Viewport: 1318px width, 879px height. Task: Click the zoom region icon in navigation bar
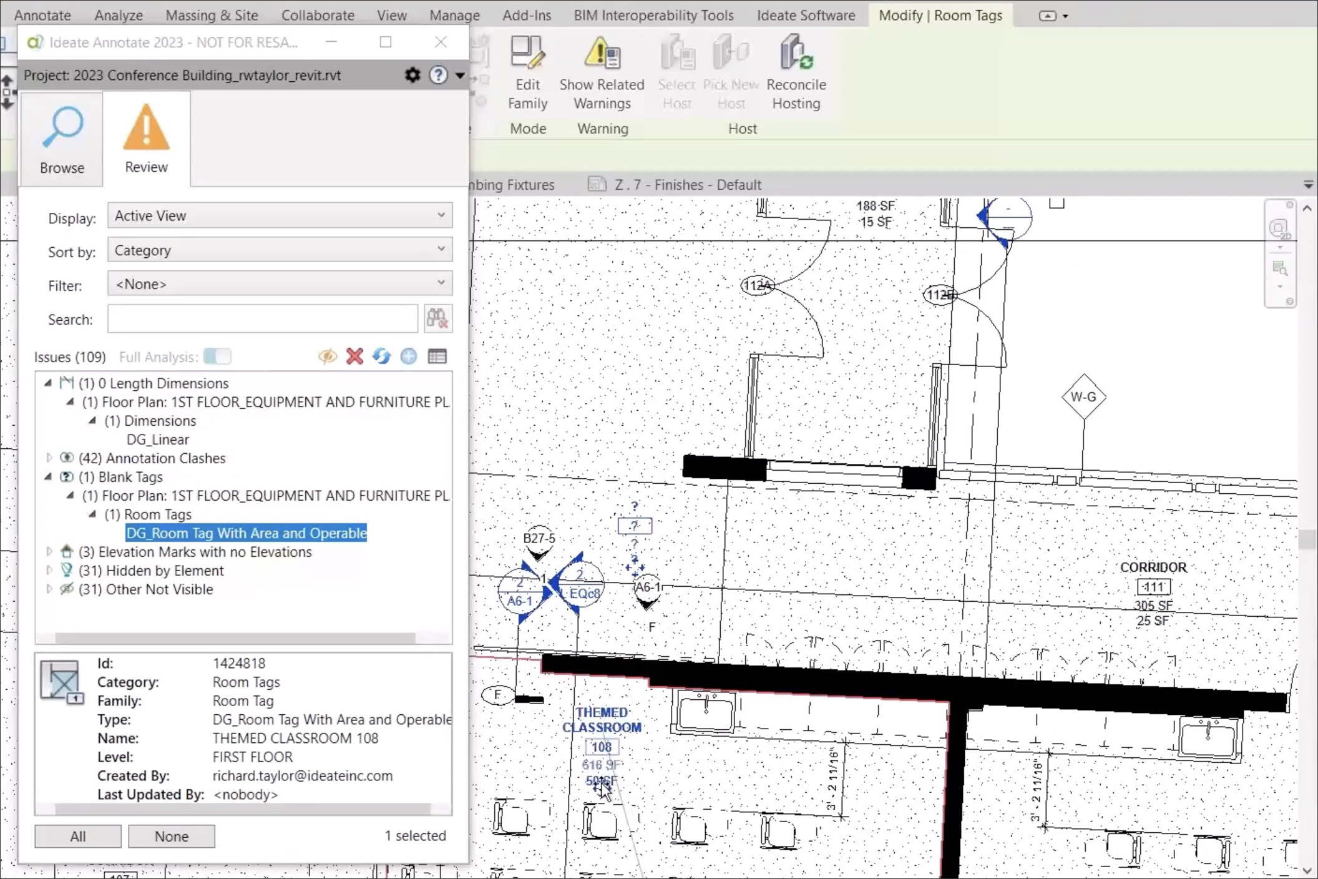1280,268
